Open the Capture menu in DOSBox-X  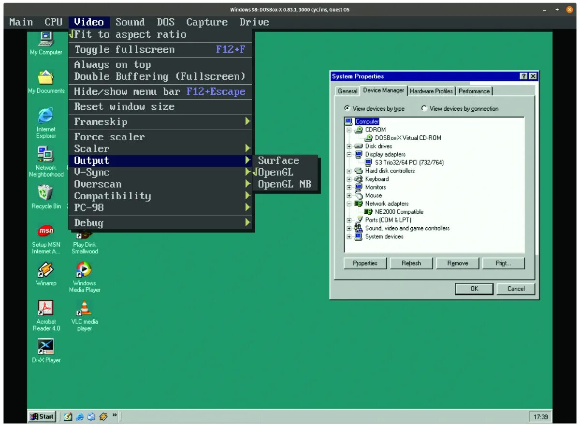[207, 22]
